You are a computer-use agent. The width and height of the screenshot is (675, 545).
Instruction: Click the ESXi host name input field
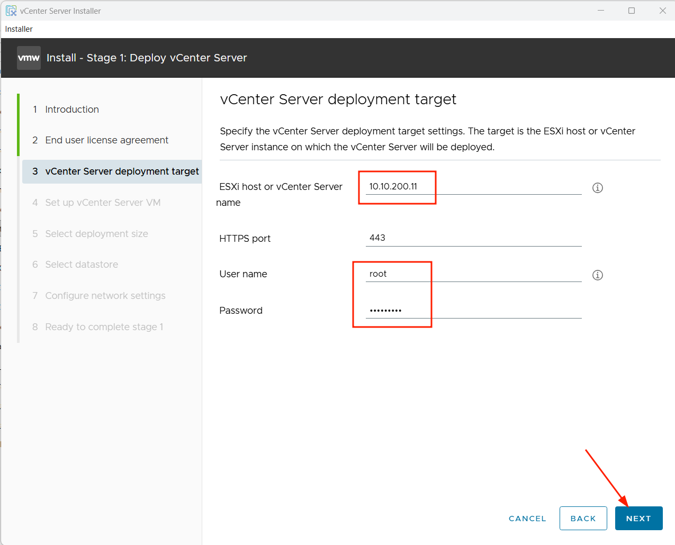click(473, 186)
